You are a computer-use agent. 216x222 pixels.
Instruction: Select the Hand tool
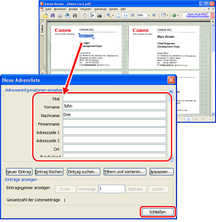85,16
